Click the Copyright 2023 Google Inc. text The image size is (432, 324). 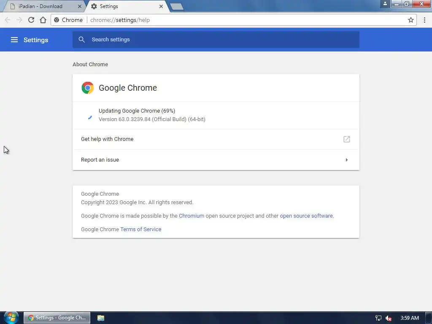(137, 202)
